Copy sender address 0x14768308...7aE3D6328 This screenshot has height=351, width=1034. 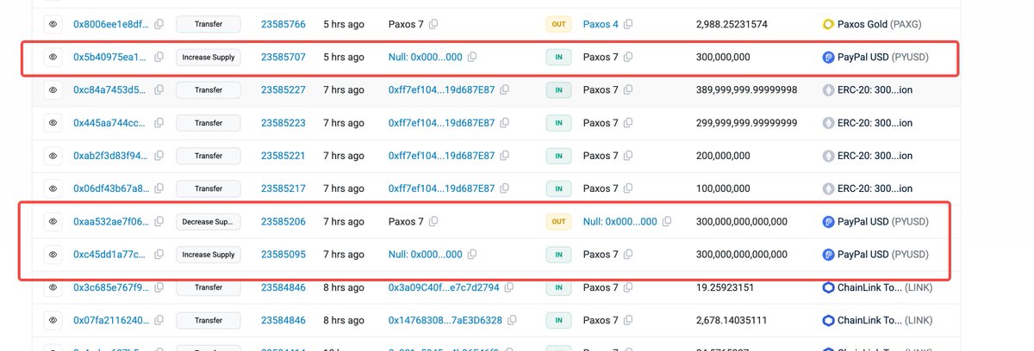click(x=512, y=320)
